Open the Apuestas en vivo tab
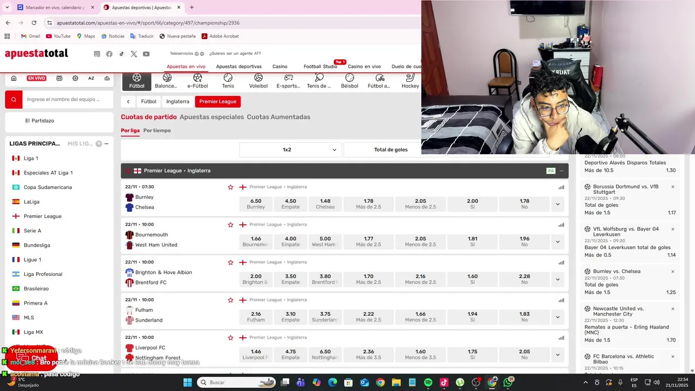695x391 pixels. 186,66
